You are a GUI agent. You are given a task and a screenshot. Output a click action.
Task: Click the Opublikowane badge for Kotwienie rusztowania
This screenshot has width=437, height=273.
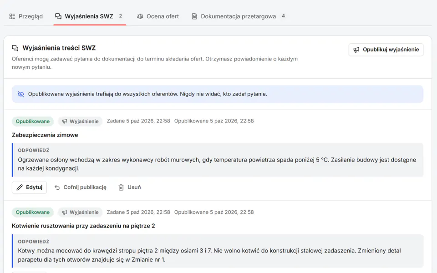pyautogui.click(x=33, y=212)
